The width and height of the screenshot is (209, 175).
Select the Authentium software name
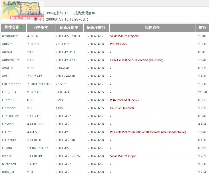(x=11, y=60)
